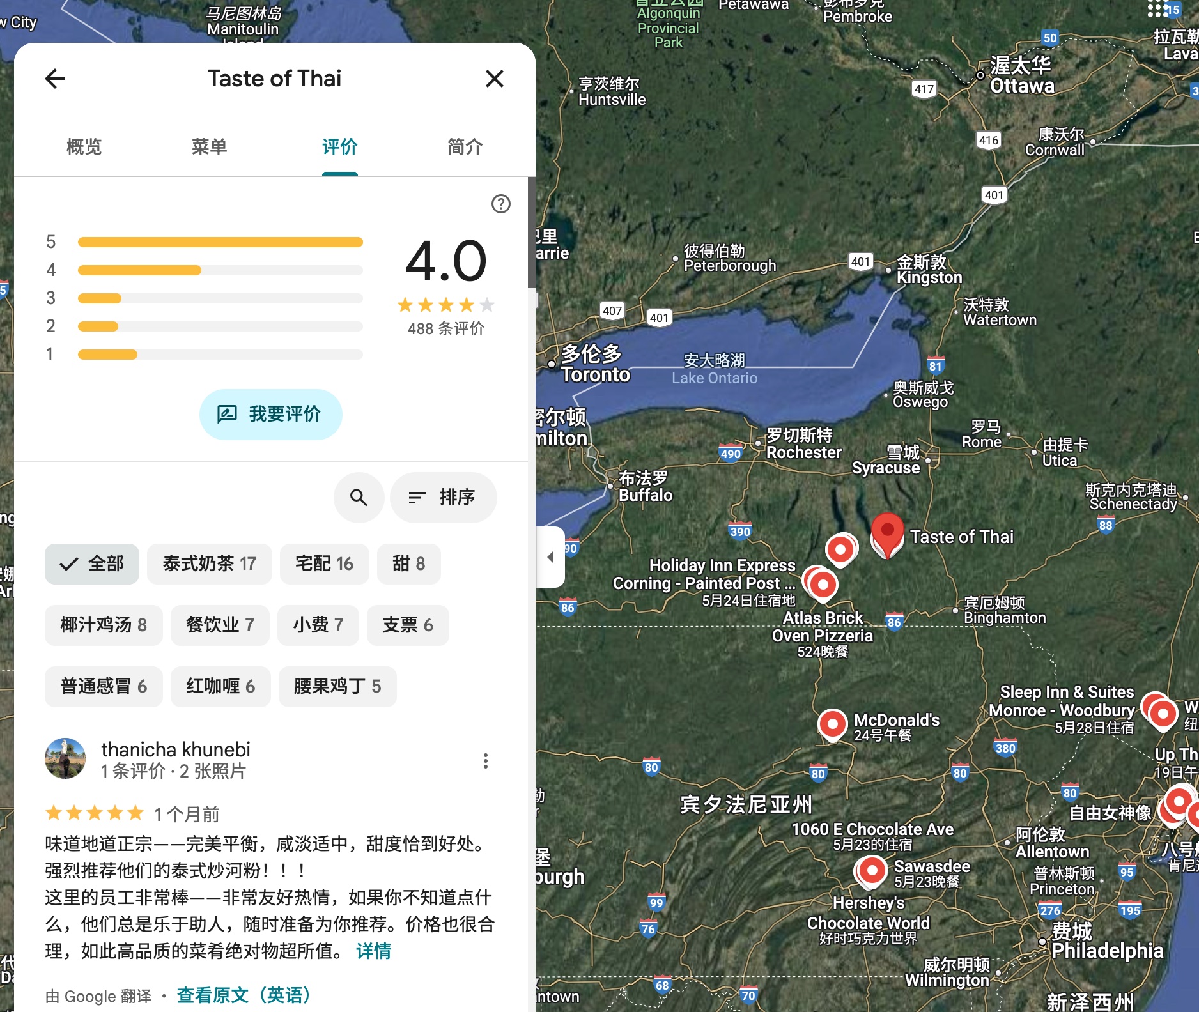Click the 5-star rating bar

click(220, 242)
